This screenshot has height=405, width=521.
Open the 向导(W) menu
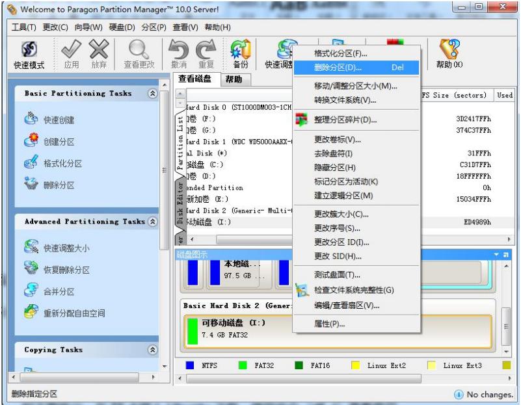(x=88, y=27)
